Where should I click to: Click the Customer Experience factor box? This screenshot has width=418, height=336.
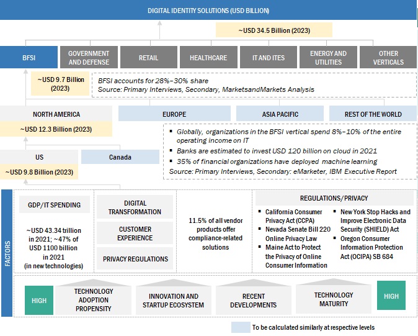tap(135, 234)
